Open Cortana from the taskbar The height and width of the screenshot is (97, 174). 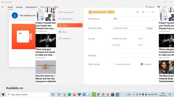[53, 95]
